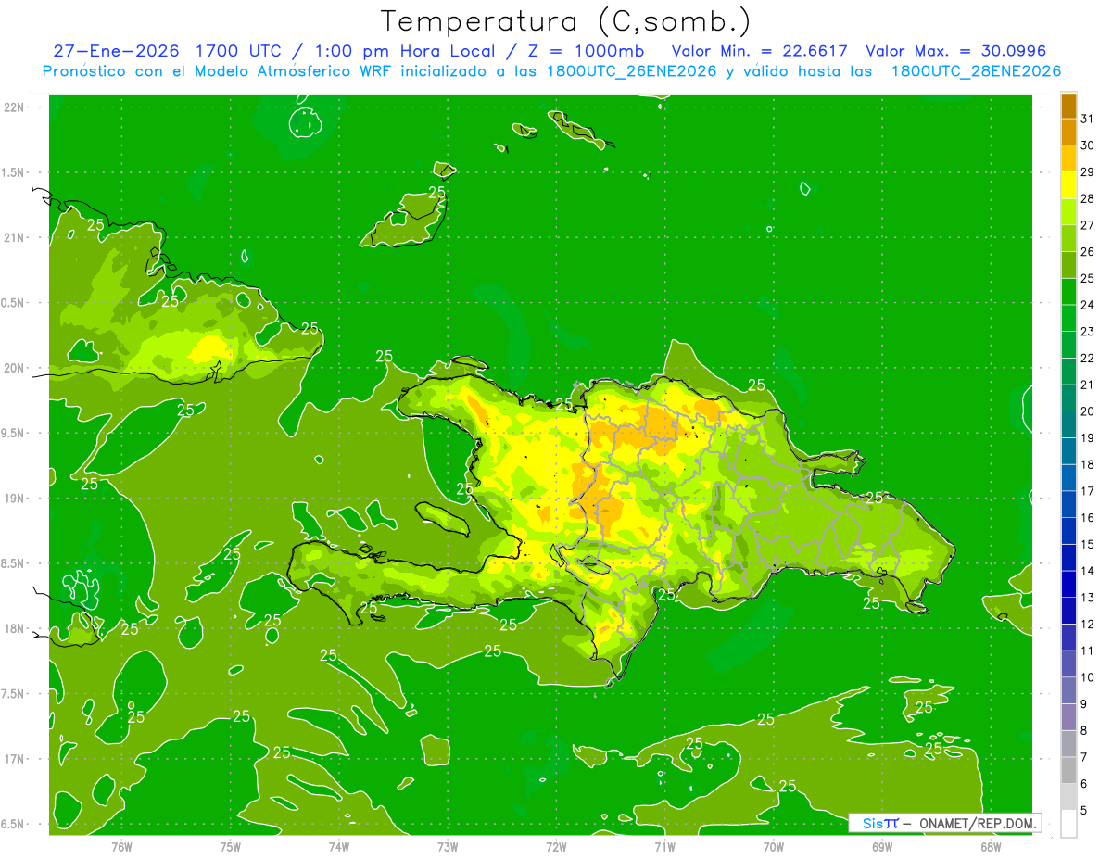Click the '19N' latitude axis label
Screen dimensions: 1112x859
[15, 499]
